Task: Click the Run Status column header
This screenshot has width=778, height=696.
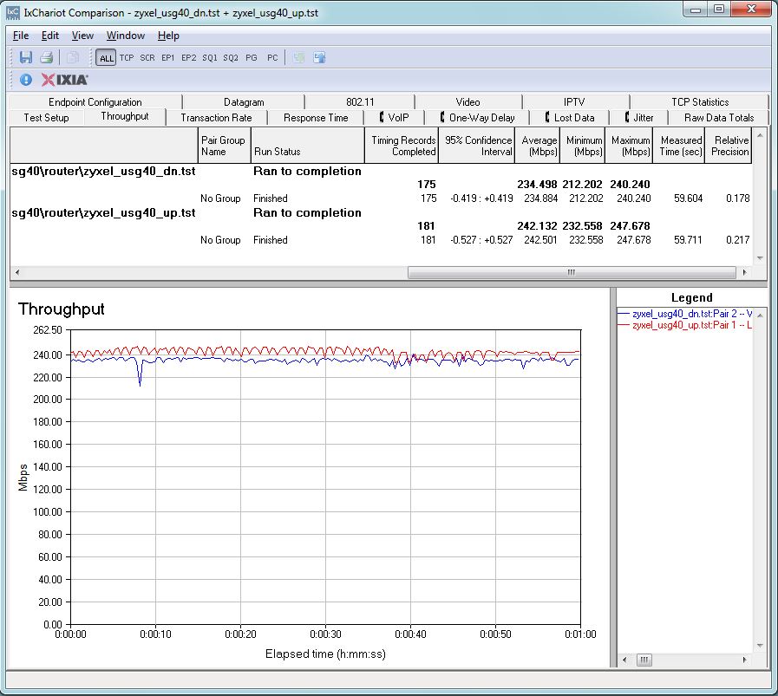Action: coord(308,146)
